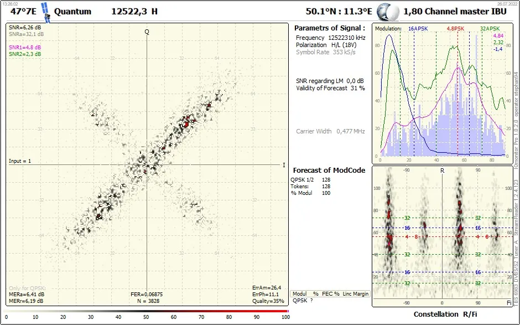Click the SNR2=2,3 dB green readout

click(25, 54)
